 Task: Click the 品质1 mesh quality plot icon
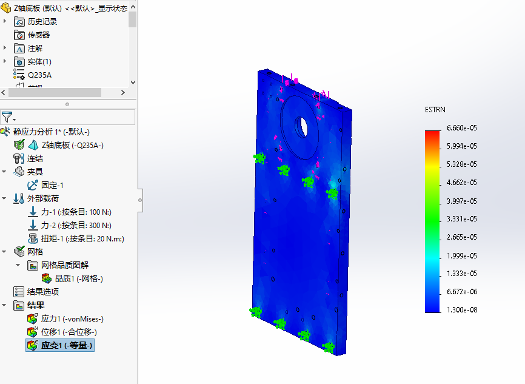point(47,278)
